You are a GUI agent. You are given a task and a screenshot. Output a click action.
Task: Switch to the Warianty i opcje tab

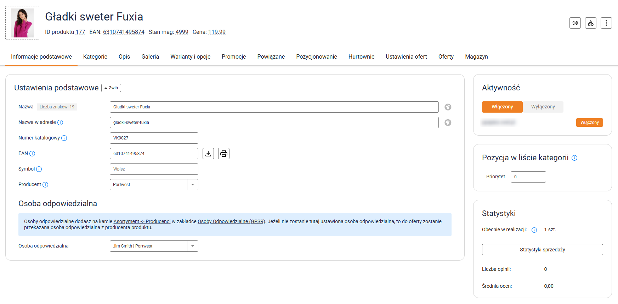pyautogui.click(x=190, y=57)
